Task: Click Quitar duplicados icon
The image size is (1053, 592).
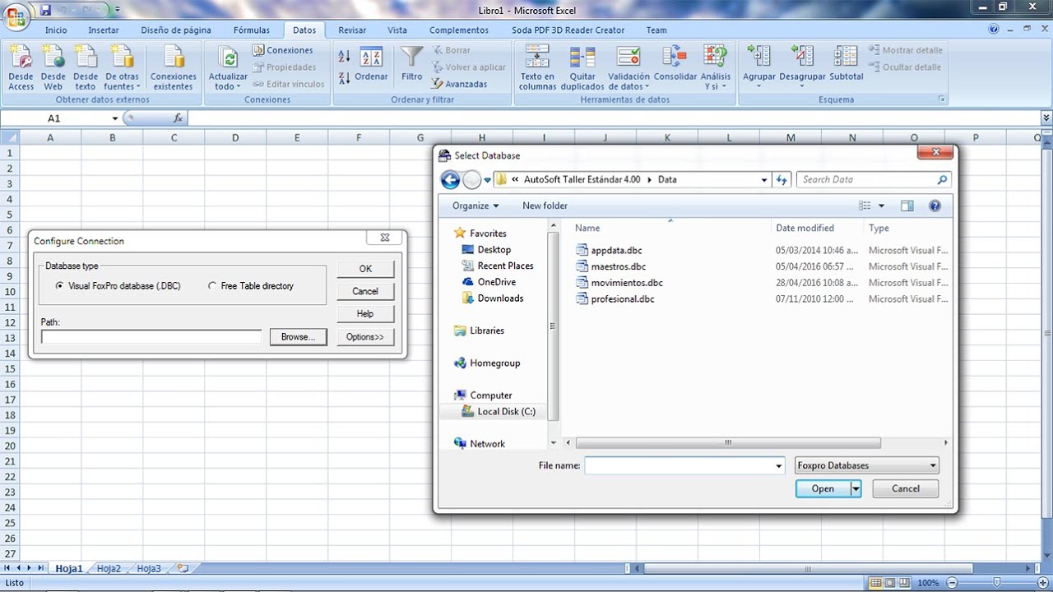Action: (x=582, y=67)
